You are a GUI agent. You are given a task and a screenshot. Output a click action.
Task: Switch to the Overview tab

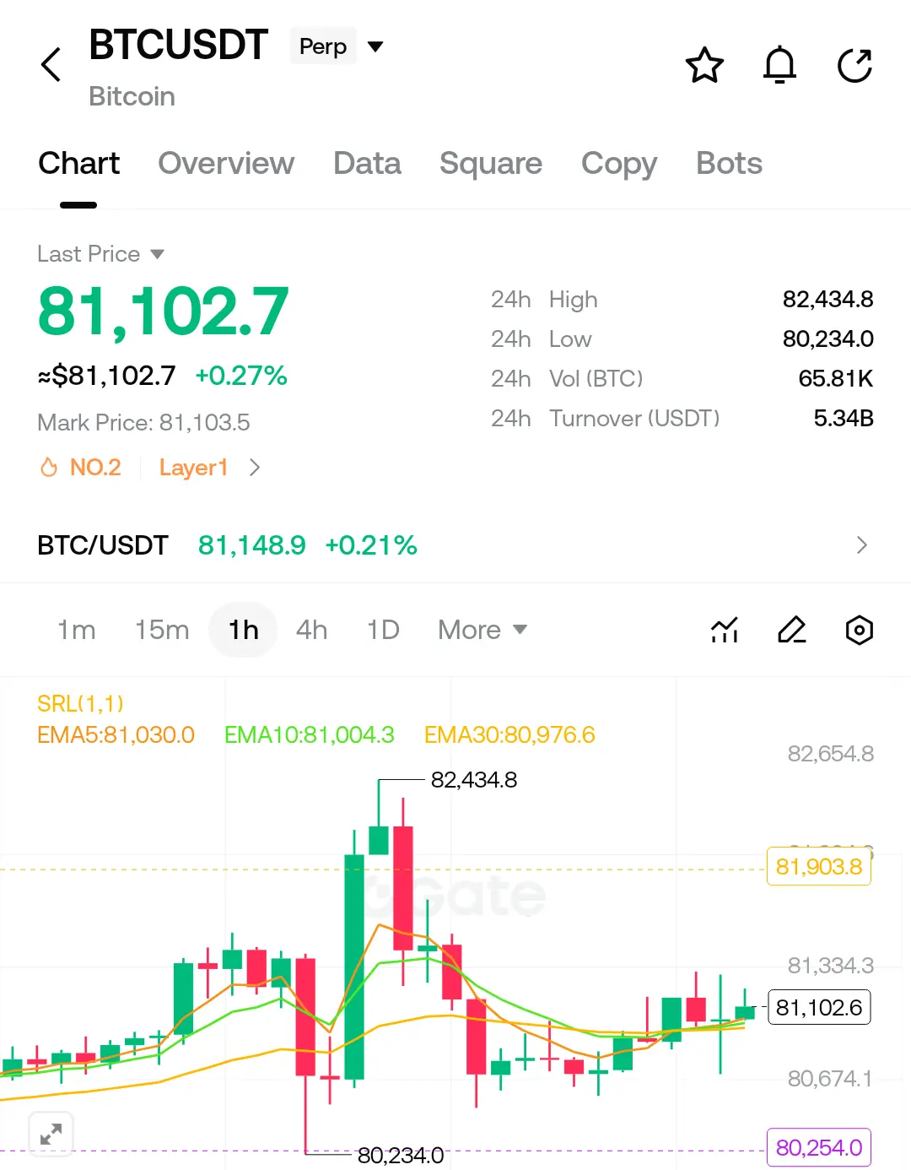(x=226, y=164)
